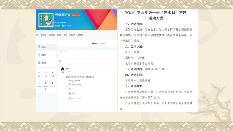Click the document title 官山小学五年级一班“停水日”主题
233x131 pixels.
(156, 12)
